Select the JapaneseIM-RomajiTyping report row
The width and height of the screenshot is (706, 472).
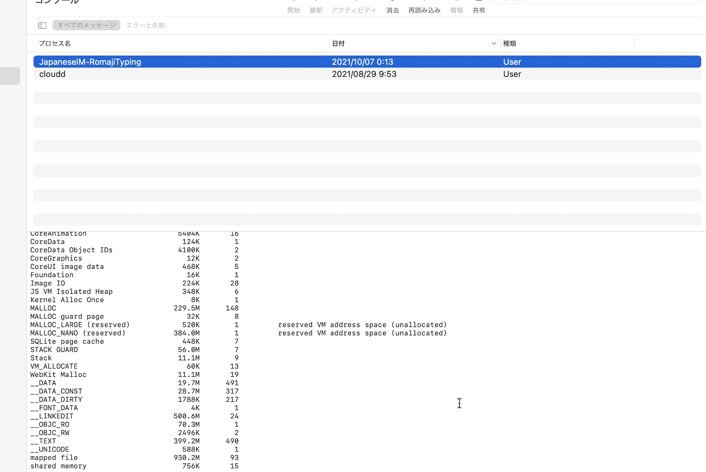click(90, 62)
